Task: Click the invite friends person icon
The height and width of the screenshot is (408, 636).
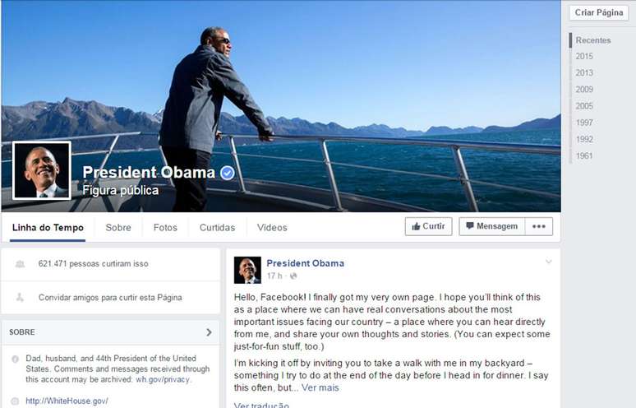Action: click(x=20, y=298)
